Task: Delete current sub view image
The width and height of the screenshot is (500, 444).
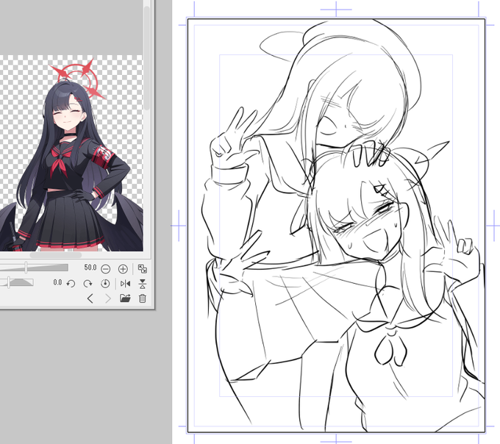Action: point(142,298)
